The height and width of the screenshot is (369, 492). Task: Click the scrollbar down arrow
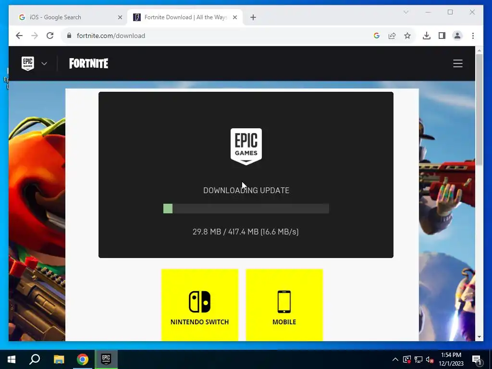[x=479, y=337]
